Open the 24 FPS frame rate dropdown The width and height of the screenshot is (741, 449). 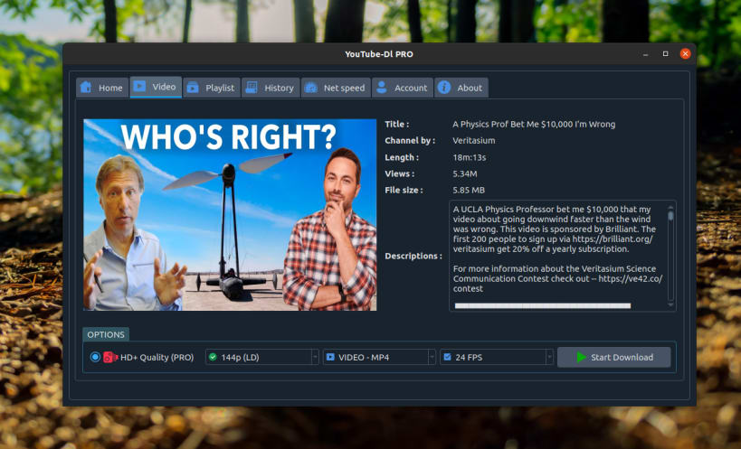coord(497,357)
